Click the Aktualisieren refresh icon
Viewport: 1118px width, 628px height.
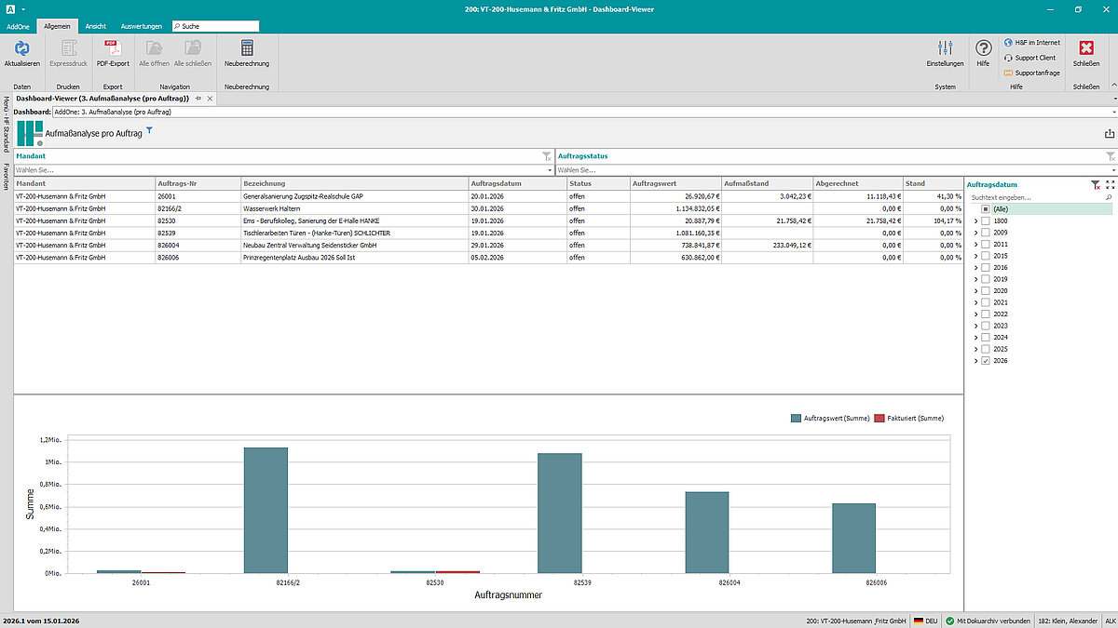pyautogui.click(x=21, y=48)
